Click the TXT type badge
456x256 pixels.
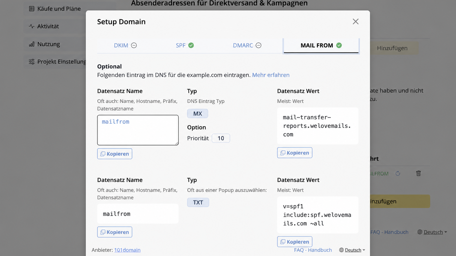[x=198, y=202]
